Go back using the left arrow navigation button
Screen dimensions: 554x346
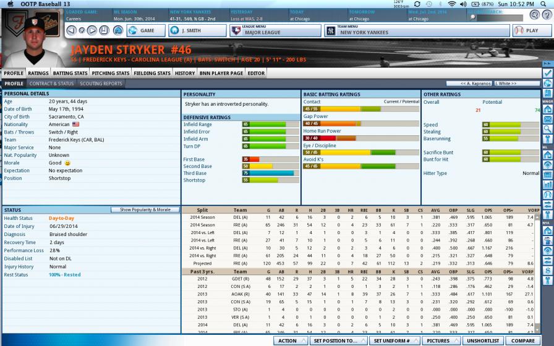[71, 31]
